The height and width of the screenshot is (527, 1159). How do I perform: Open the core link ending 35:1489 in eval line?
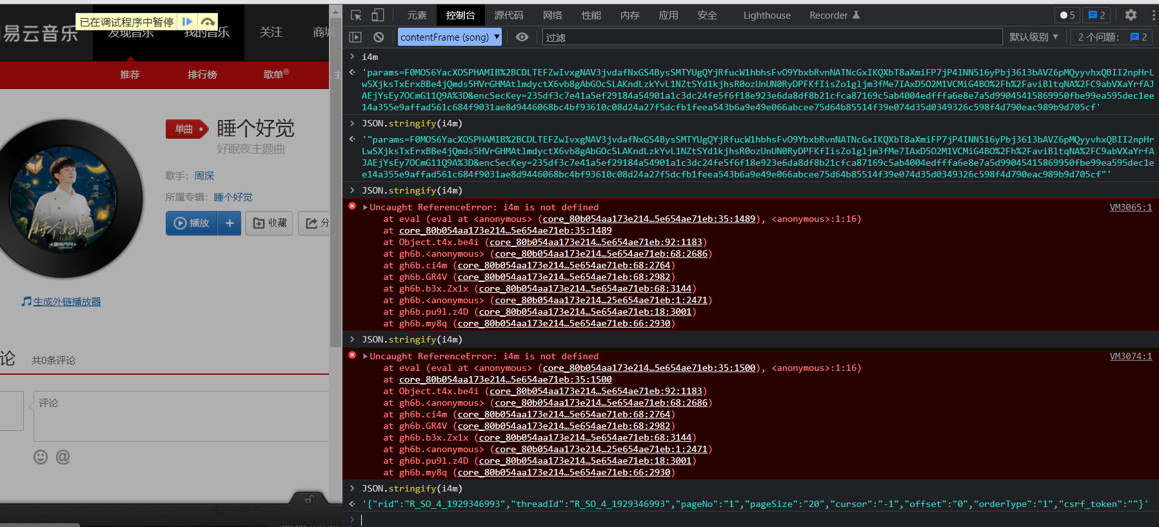pos(649,219)
